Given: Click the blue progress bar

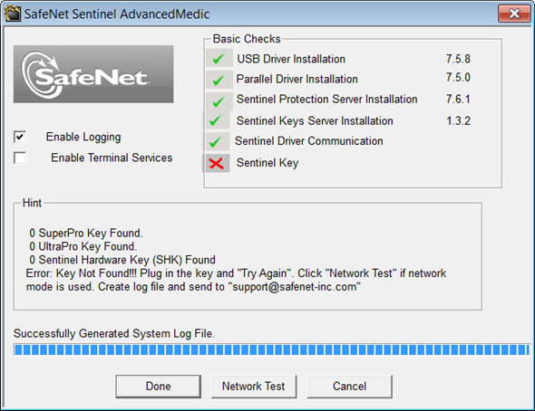Looking at the screenshot, I should (272, 349).
